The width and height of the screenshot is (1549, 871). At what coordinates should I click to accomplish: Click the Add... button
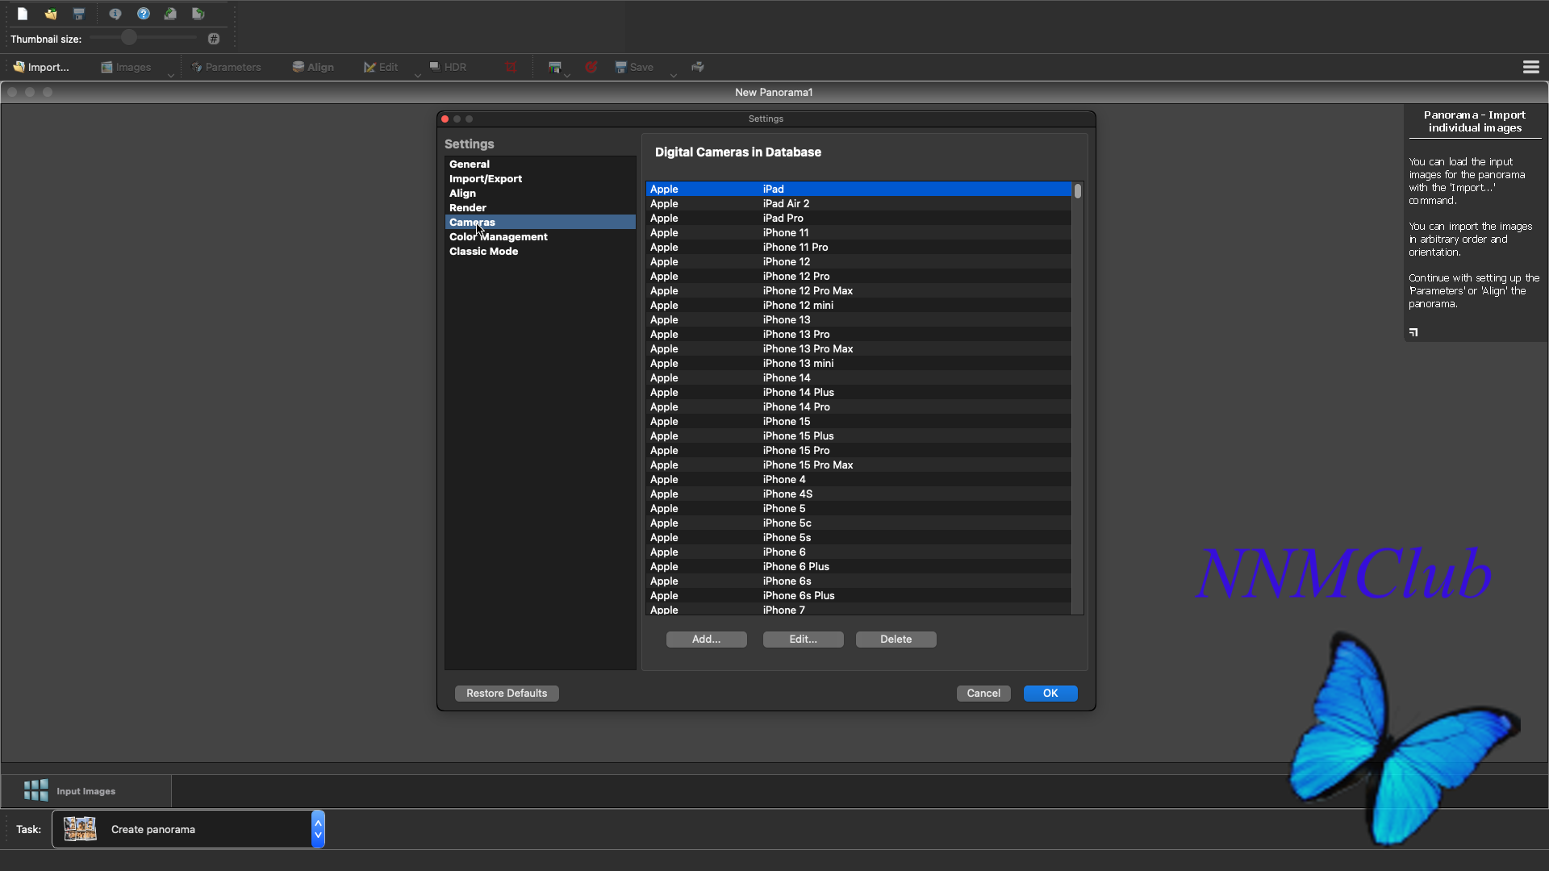[706, 639]
